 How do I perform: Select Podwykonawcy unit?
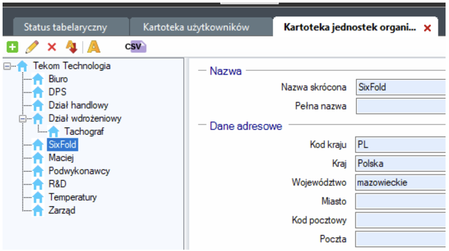[79, 171]
